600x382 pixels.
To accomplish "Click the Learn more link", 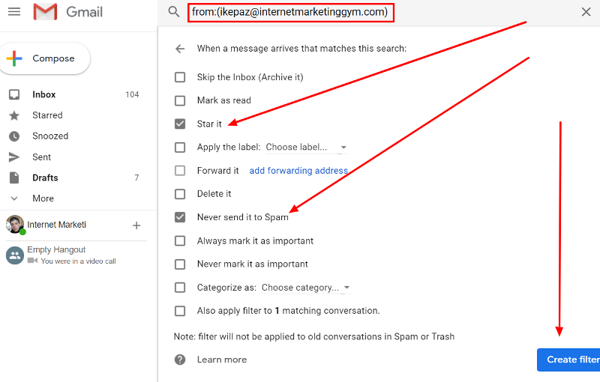I will coord(222,360).
